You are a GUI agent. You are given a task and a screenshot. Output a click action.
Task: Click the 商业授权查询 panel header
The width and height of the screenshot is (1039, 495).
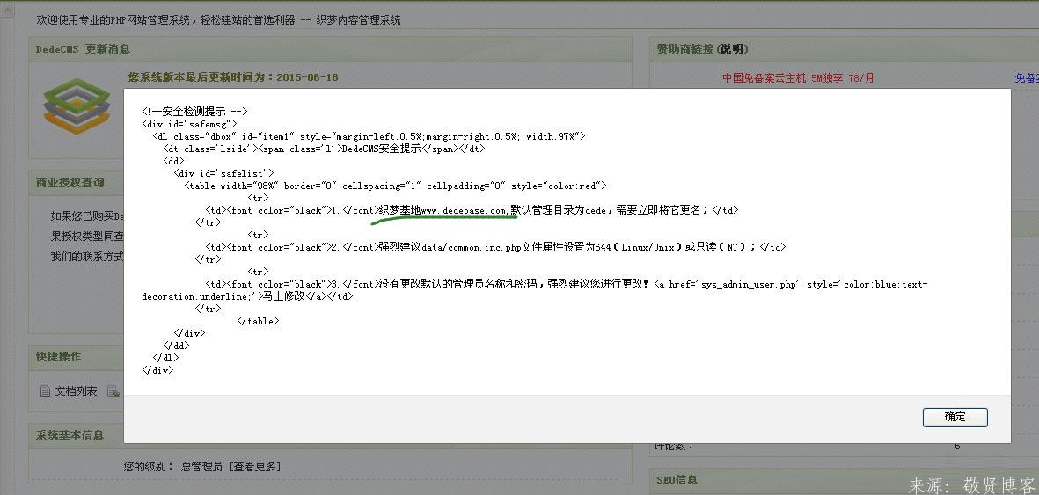(77, 182)
